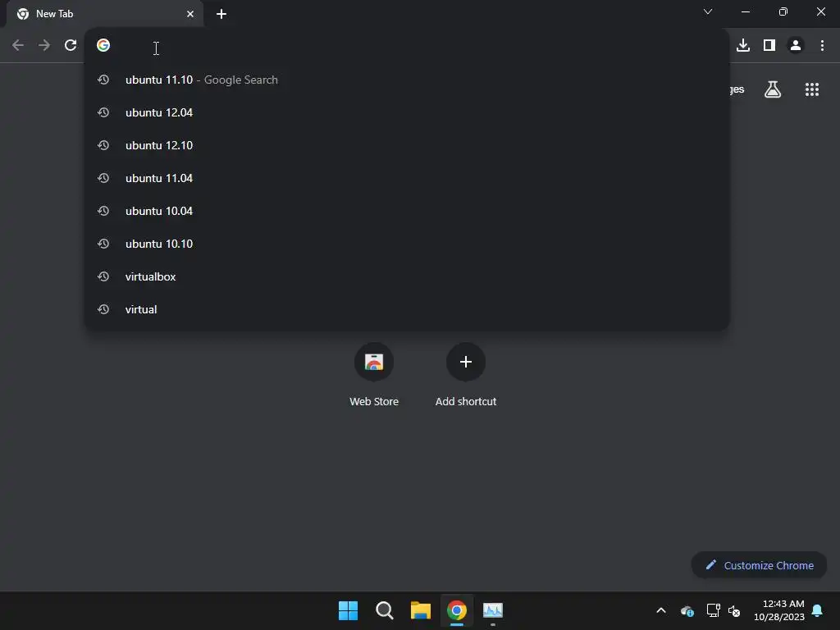840x630 pixels.
Task: Click the Add shortcut button
Action: point(466,376)
